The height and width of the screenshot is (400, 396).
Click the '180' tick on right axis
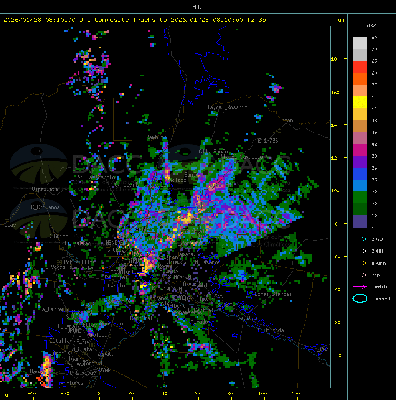pos(335,59)
